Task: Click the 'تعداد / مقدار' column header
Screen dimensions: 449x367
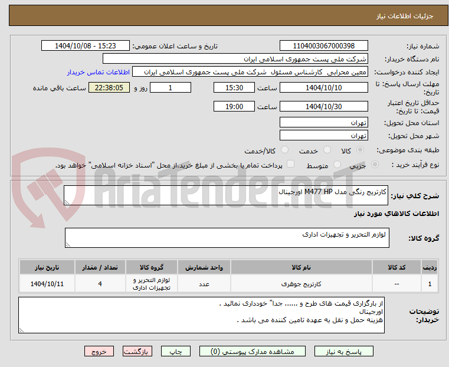Action: pos(100,267)
